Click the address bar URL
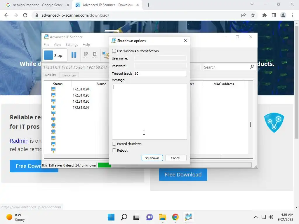The image size is (299, 224). [75, 15]
